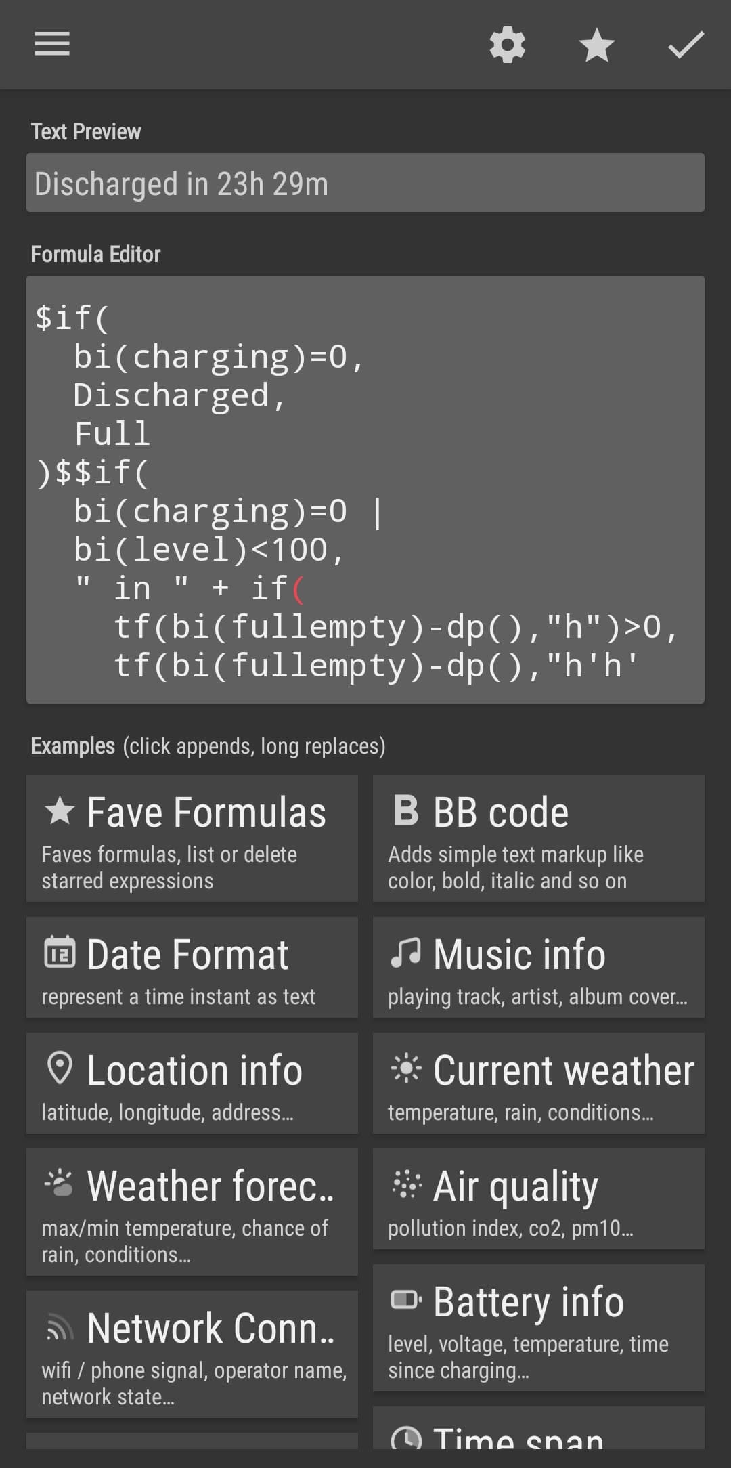Confirm the formula with the checkmark

click(686, 45)
